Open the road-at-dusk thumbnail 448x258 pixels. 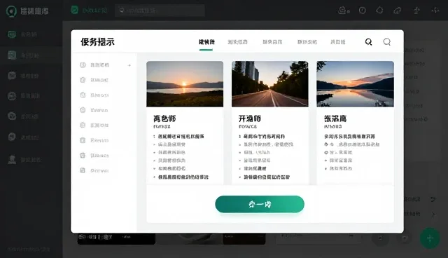click(x=270, y=84)
